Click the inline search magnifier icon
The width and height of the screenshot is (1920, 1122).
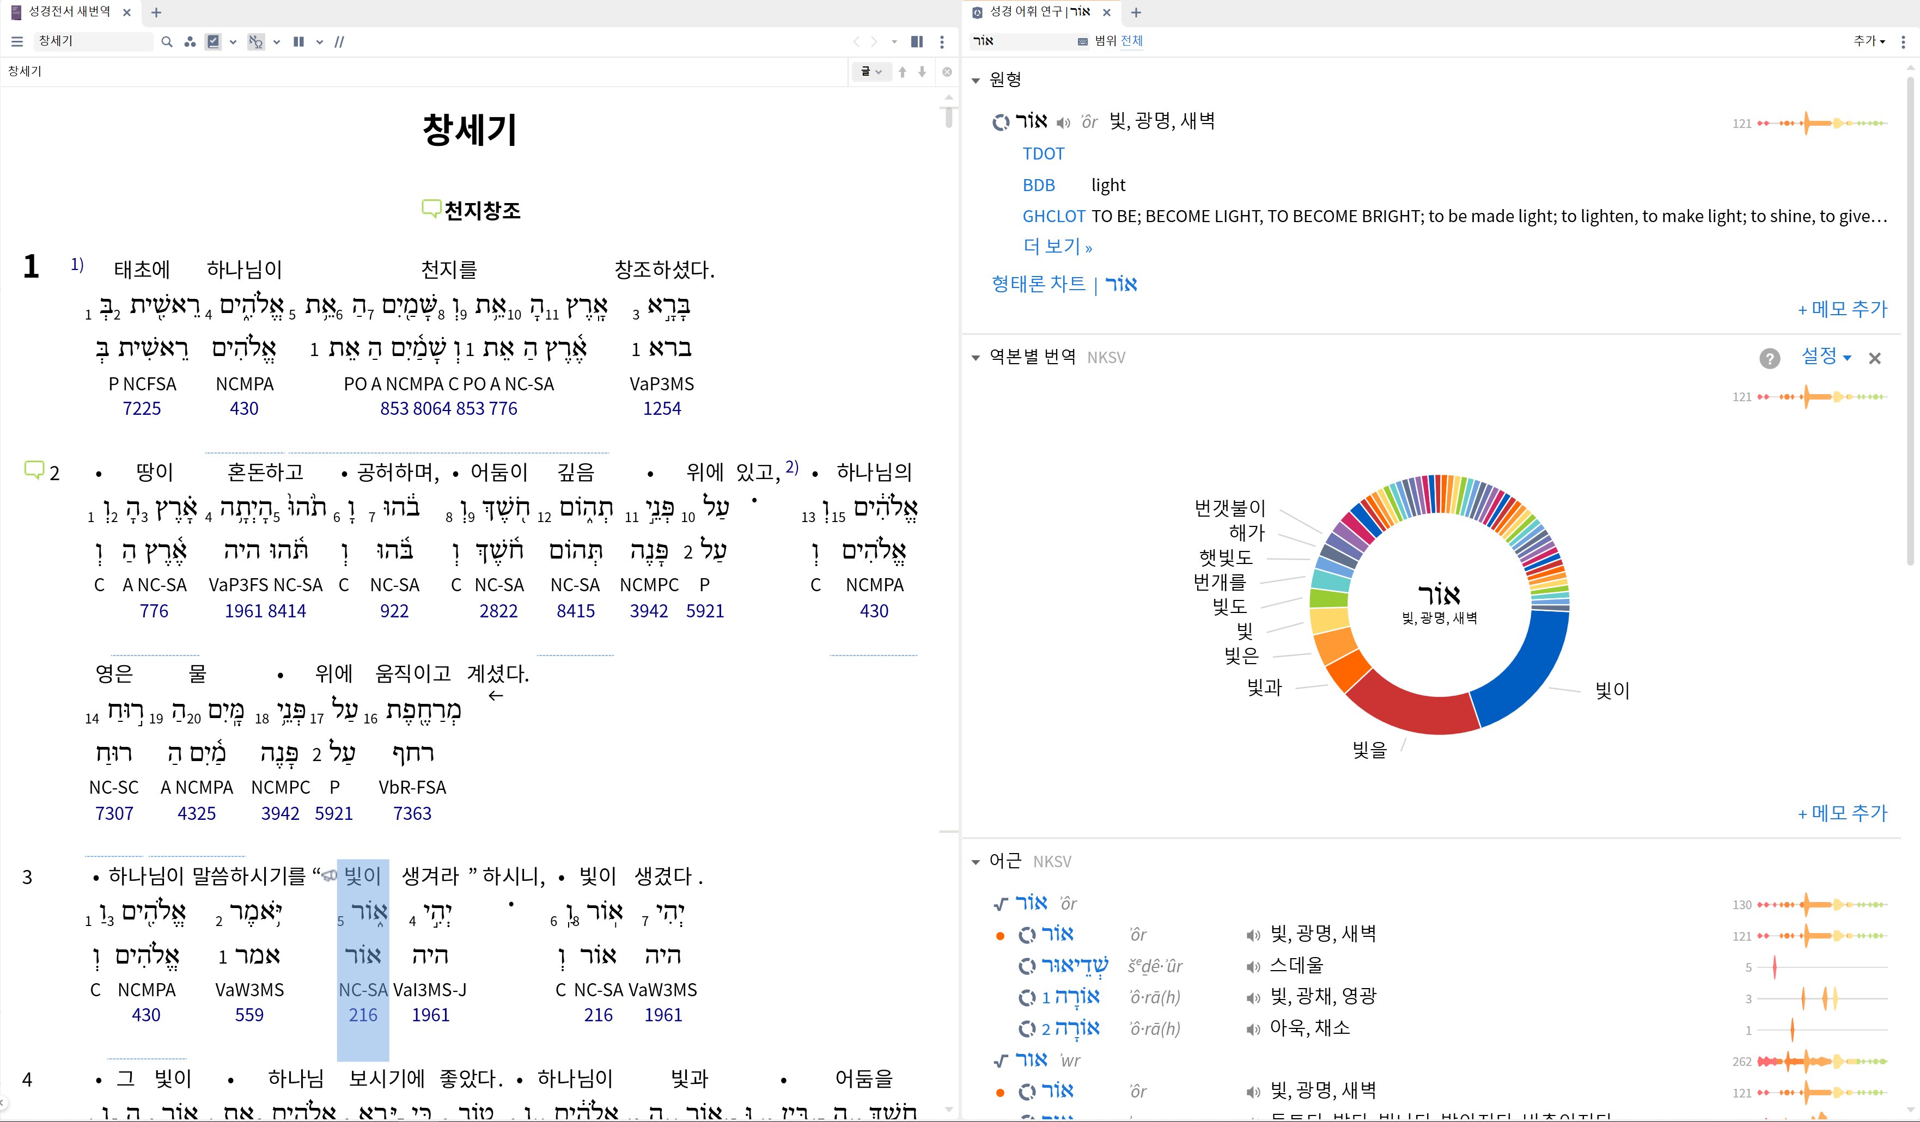tap(167, 42)
